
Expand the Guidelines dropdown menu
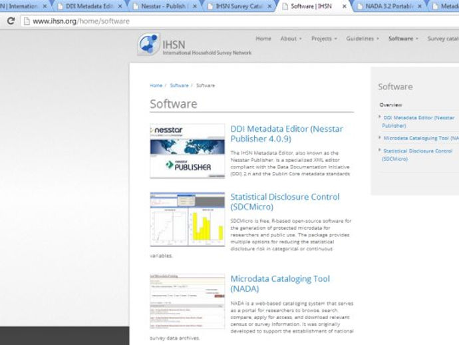pos(363,39)
